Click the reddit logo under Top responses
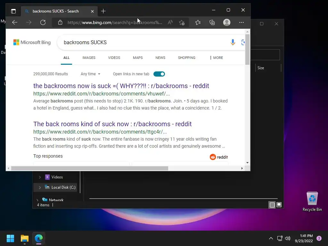 click(x=218, y=157)
